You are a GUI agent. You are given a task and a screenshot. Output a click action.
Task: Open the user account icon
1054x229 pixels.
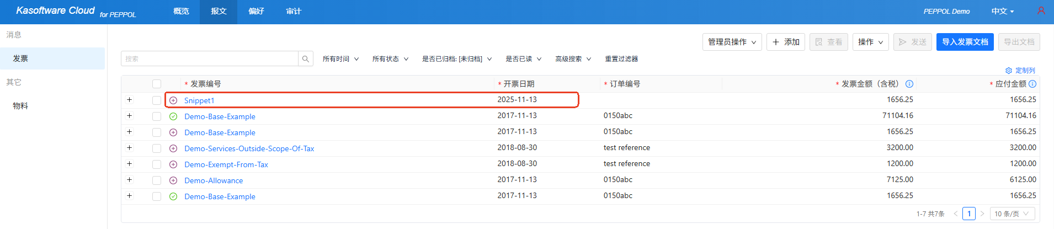1041,11
